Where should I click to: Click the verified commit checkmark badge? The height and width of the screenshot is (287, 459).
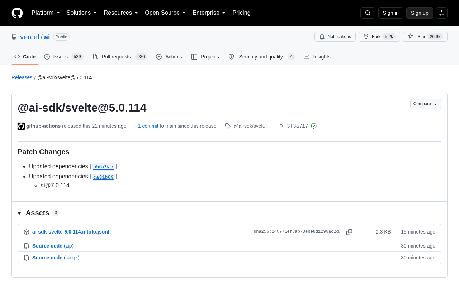click(314, 126)
